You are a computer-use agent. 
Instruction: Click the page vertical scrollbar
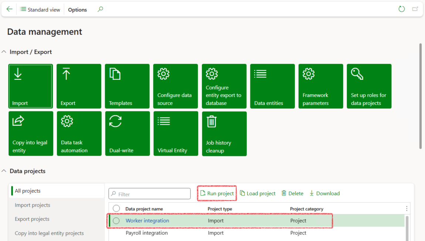(x=420, y=96)
